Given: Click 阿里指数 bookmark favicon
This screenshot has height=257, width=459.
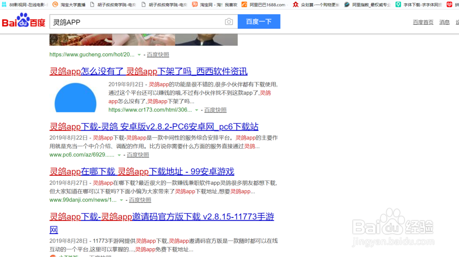Looking at the screenshot, I should coord(347,5).
